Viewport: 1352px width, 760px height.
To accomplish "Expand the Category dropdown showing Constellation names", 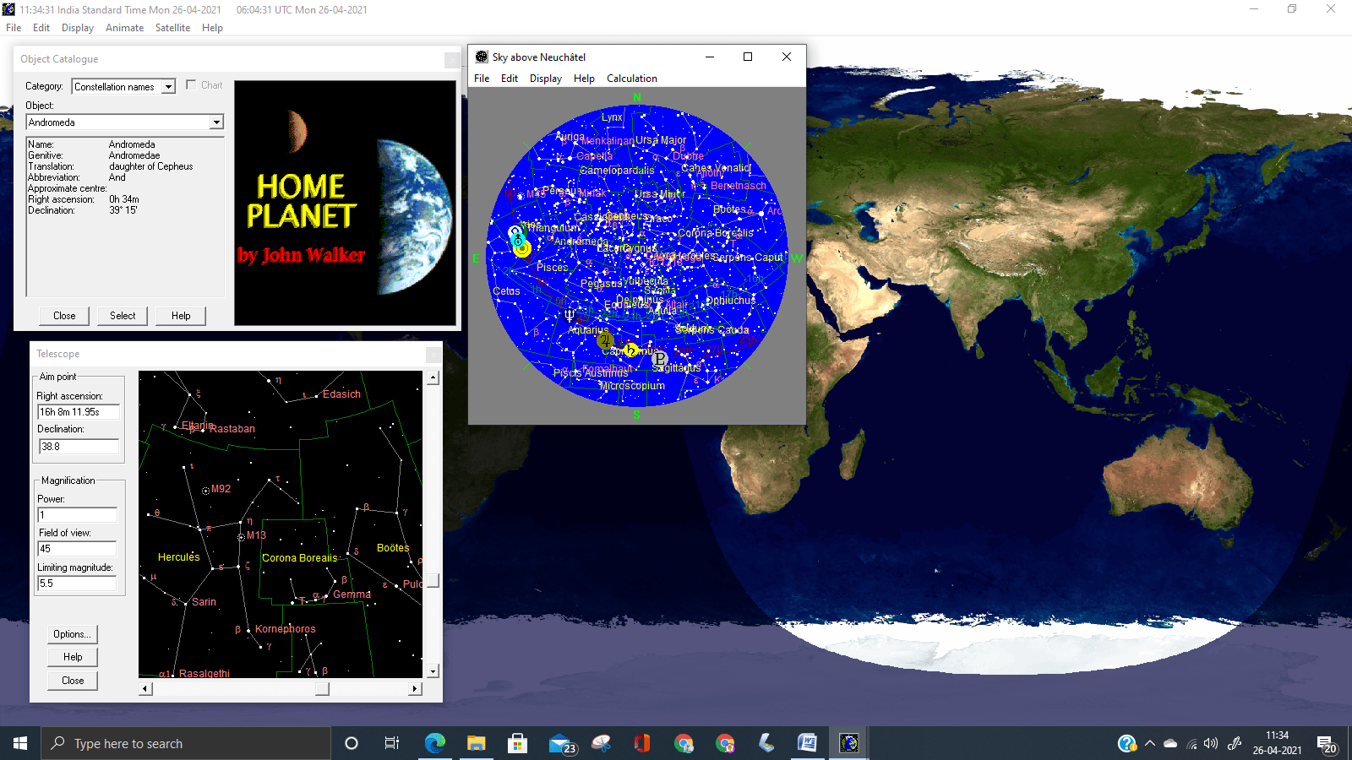I will [x=168, y=87].
